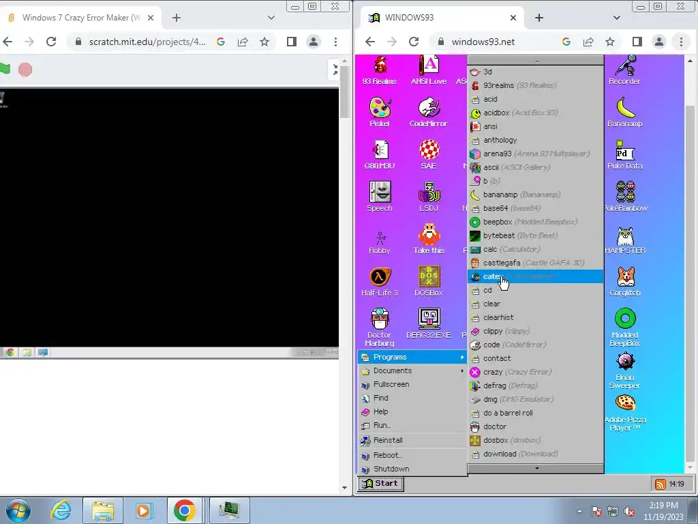Open the Speech desktop icon

(379, 196)
